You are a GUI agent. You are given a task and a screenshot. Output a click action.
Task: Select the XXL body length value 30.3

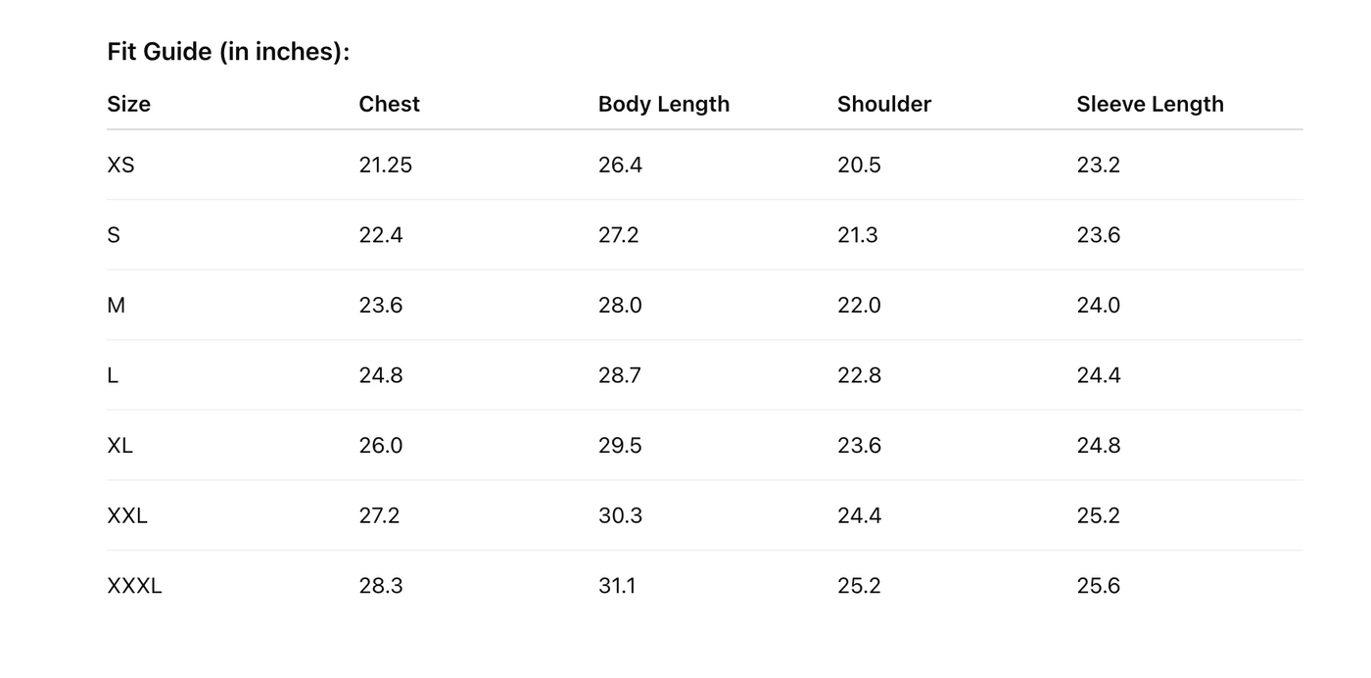tap(620, 515)
